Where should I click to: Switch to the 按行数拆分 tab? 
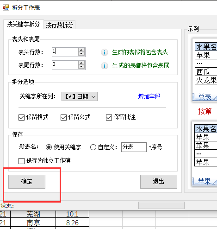coord(60,25)
